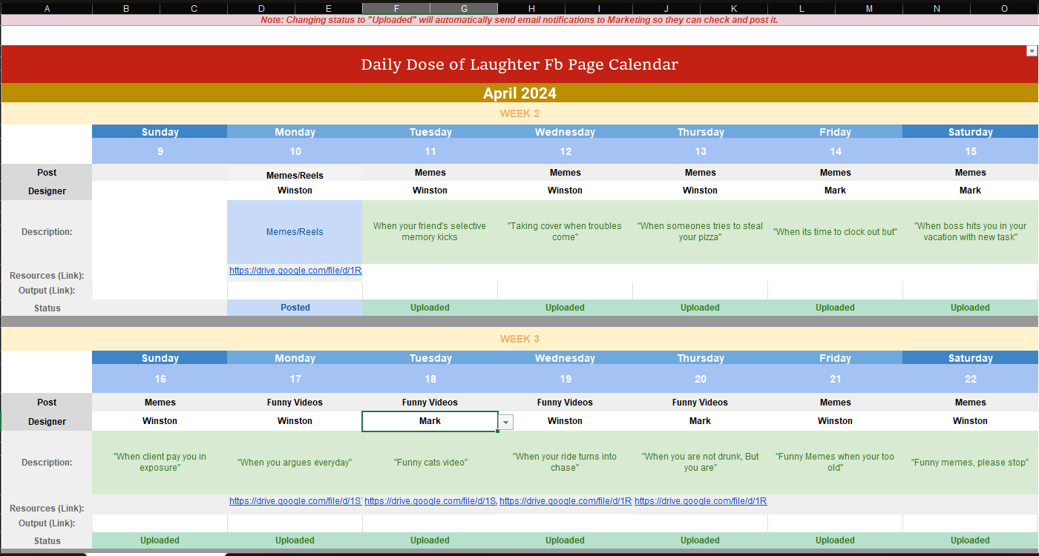1039x556 pixels.
Task: Select column C header
Action: [x=194, y=8]
